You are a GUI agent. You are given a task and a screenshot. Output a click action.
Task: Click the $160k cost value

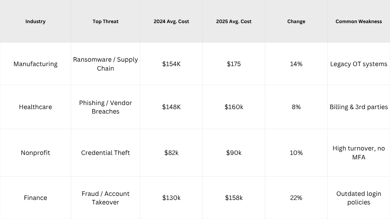234,107
